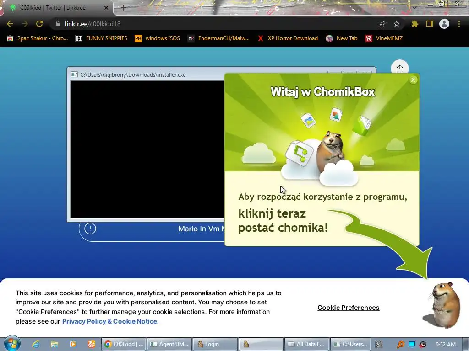This screenshot has height=351, width=469.
Task: Open the 2pac Shakur bookmark
Action: coord(38,38)
